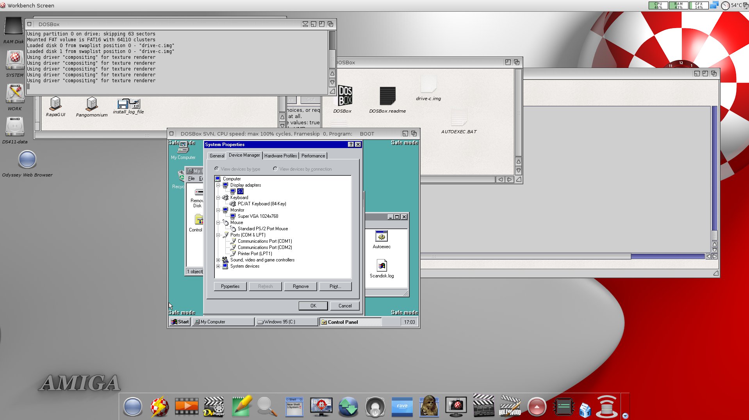Click the lightning Amiga ball dock icon

click(160, 406)
